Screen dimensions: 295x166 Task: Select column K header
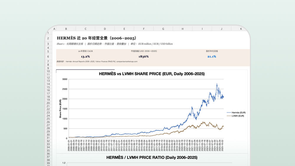241,29
